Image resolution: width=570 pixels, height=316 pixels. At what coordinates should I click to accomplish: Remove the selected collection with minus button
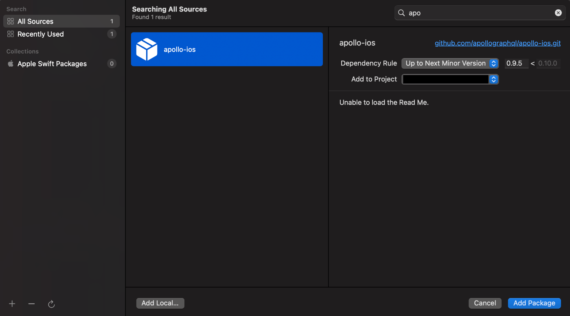[x=31, y=304]
